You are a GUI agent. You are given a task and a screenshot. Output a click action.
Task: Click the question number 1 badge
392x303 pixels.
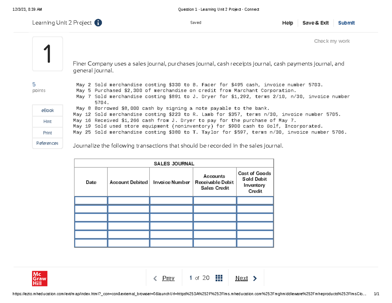(x=47, y=53)
